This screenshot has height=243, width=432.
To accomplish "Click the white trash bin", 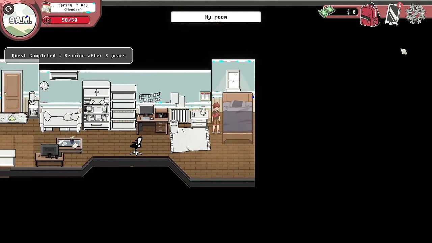I will [174, 127].
